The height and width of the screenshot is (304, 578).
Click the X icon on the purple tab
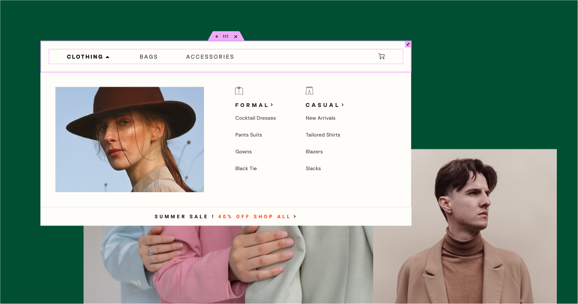click(x=236, y=37)
